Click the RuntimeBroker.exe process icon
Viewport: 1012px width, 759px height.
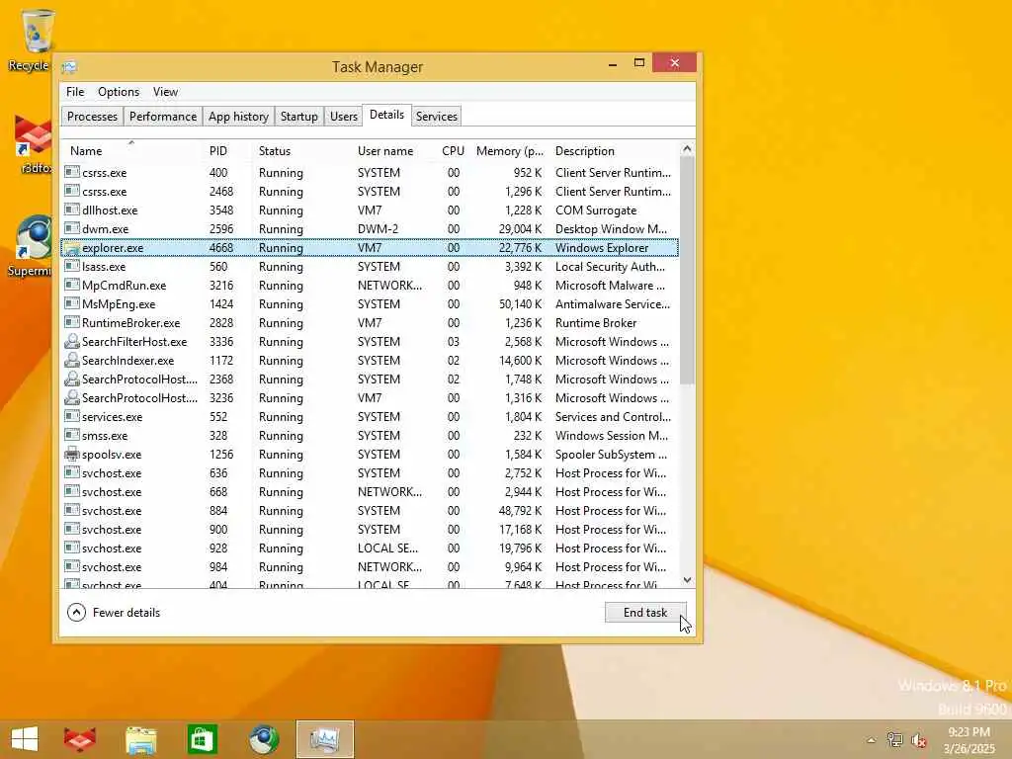71,322
